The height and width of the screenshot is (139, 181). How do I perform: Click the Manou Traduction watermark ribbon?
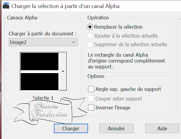pos(51,110)
